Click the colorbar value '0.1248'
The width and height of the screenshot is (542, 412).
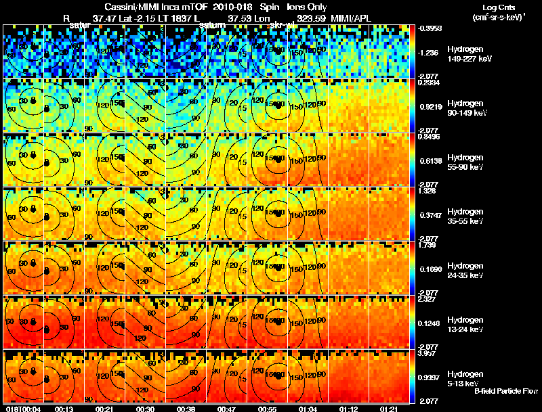coord(429,323)
